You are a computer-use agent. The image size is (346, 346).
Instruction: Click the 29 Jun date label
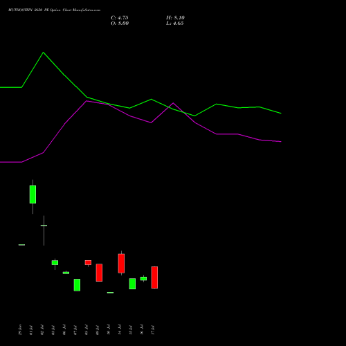coord(20,329)
